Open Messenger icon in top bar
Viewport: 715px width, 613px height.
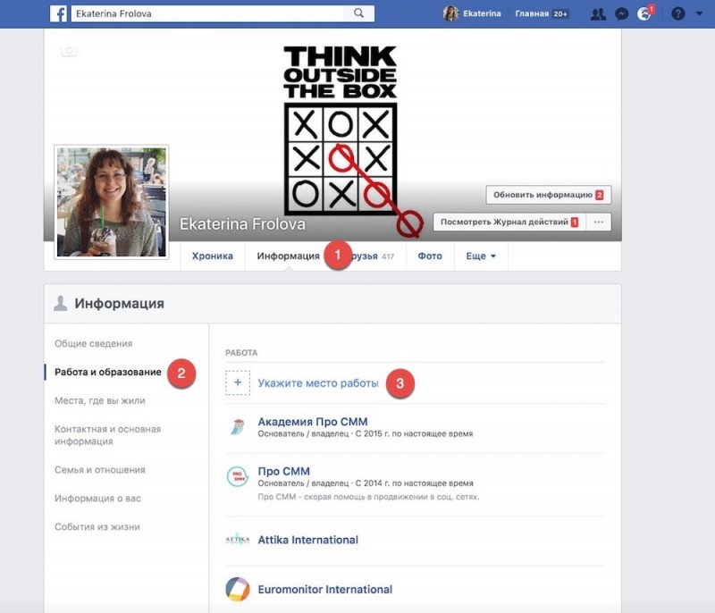[621, 13]
